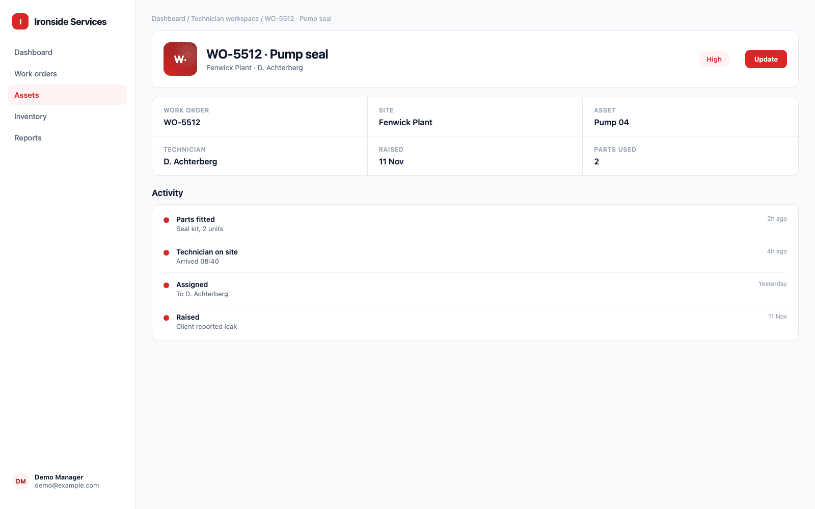
Task: Click the red dot beside Raised activity
Action: coord(166,318)
